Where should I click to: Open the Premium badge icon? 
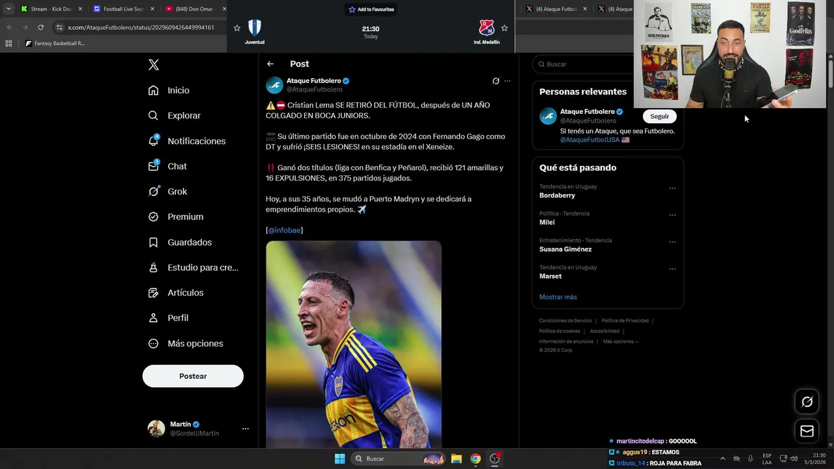tap(153, 217)
